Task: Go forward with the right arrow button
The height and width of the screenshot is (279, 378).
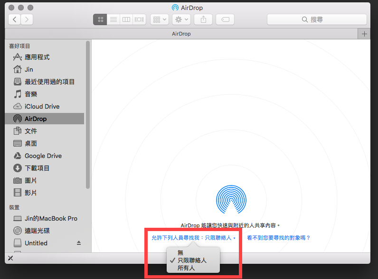Action: click(27, 19)
